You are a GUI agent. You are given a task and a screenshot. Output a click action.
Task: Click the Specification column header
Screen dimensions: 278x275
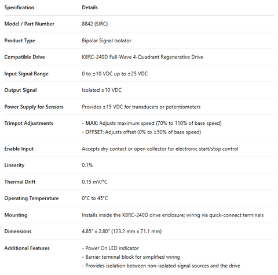tap(19, 8)
